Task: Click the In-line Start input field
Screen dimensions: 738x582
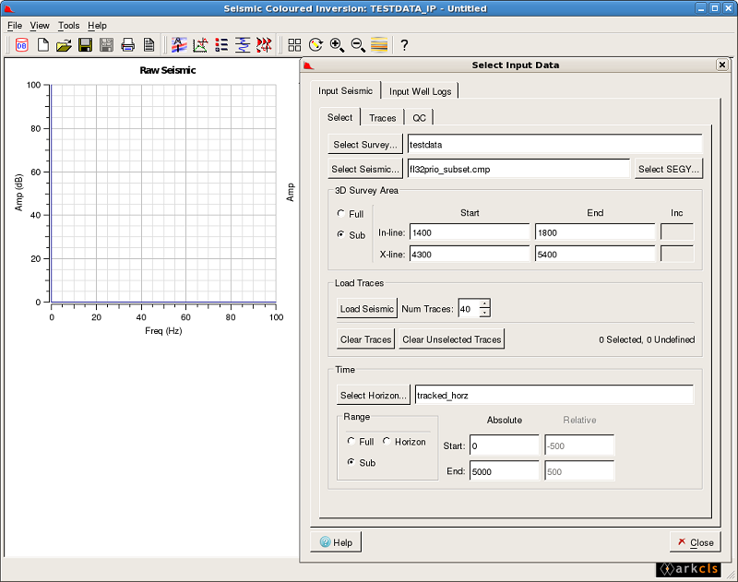Action: [x=470, y=232]
